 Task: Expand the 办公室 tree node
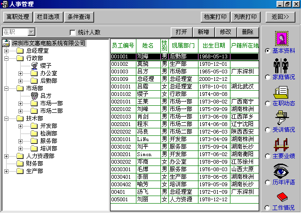[20, 73]
